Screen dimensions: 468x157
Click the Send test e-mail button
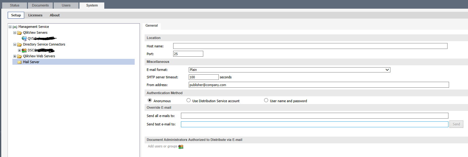click(456, 124)
